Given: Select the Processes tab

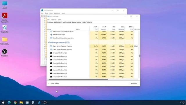Looking at the screenshot, I should click(x=50, y=22).
